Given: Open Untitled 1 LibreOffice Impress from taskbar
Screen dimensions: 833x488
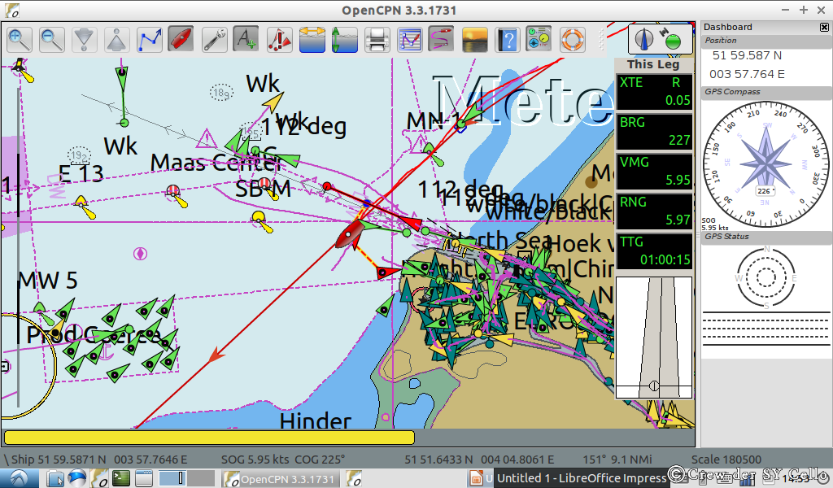Looking at the screenshot, I should click(x=581, y=478).
